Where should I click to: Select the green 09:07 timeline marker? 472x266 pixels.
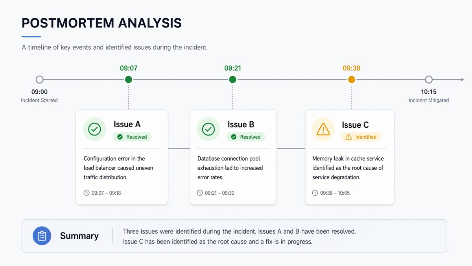pos(129,80)
